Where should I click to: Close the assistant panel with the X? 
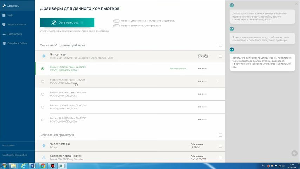[x=296, y=4]
